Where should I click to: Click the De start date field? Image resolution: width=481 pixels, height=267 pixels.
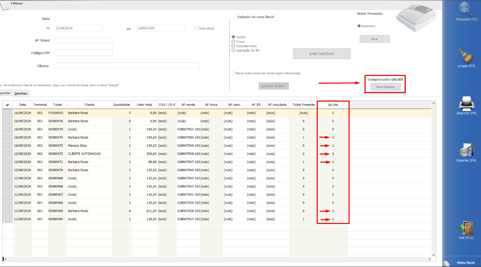click(x=79, y=28)
